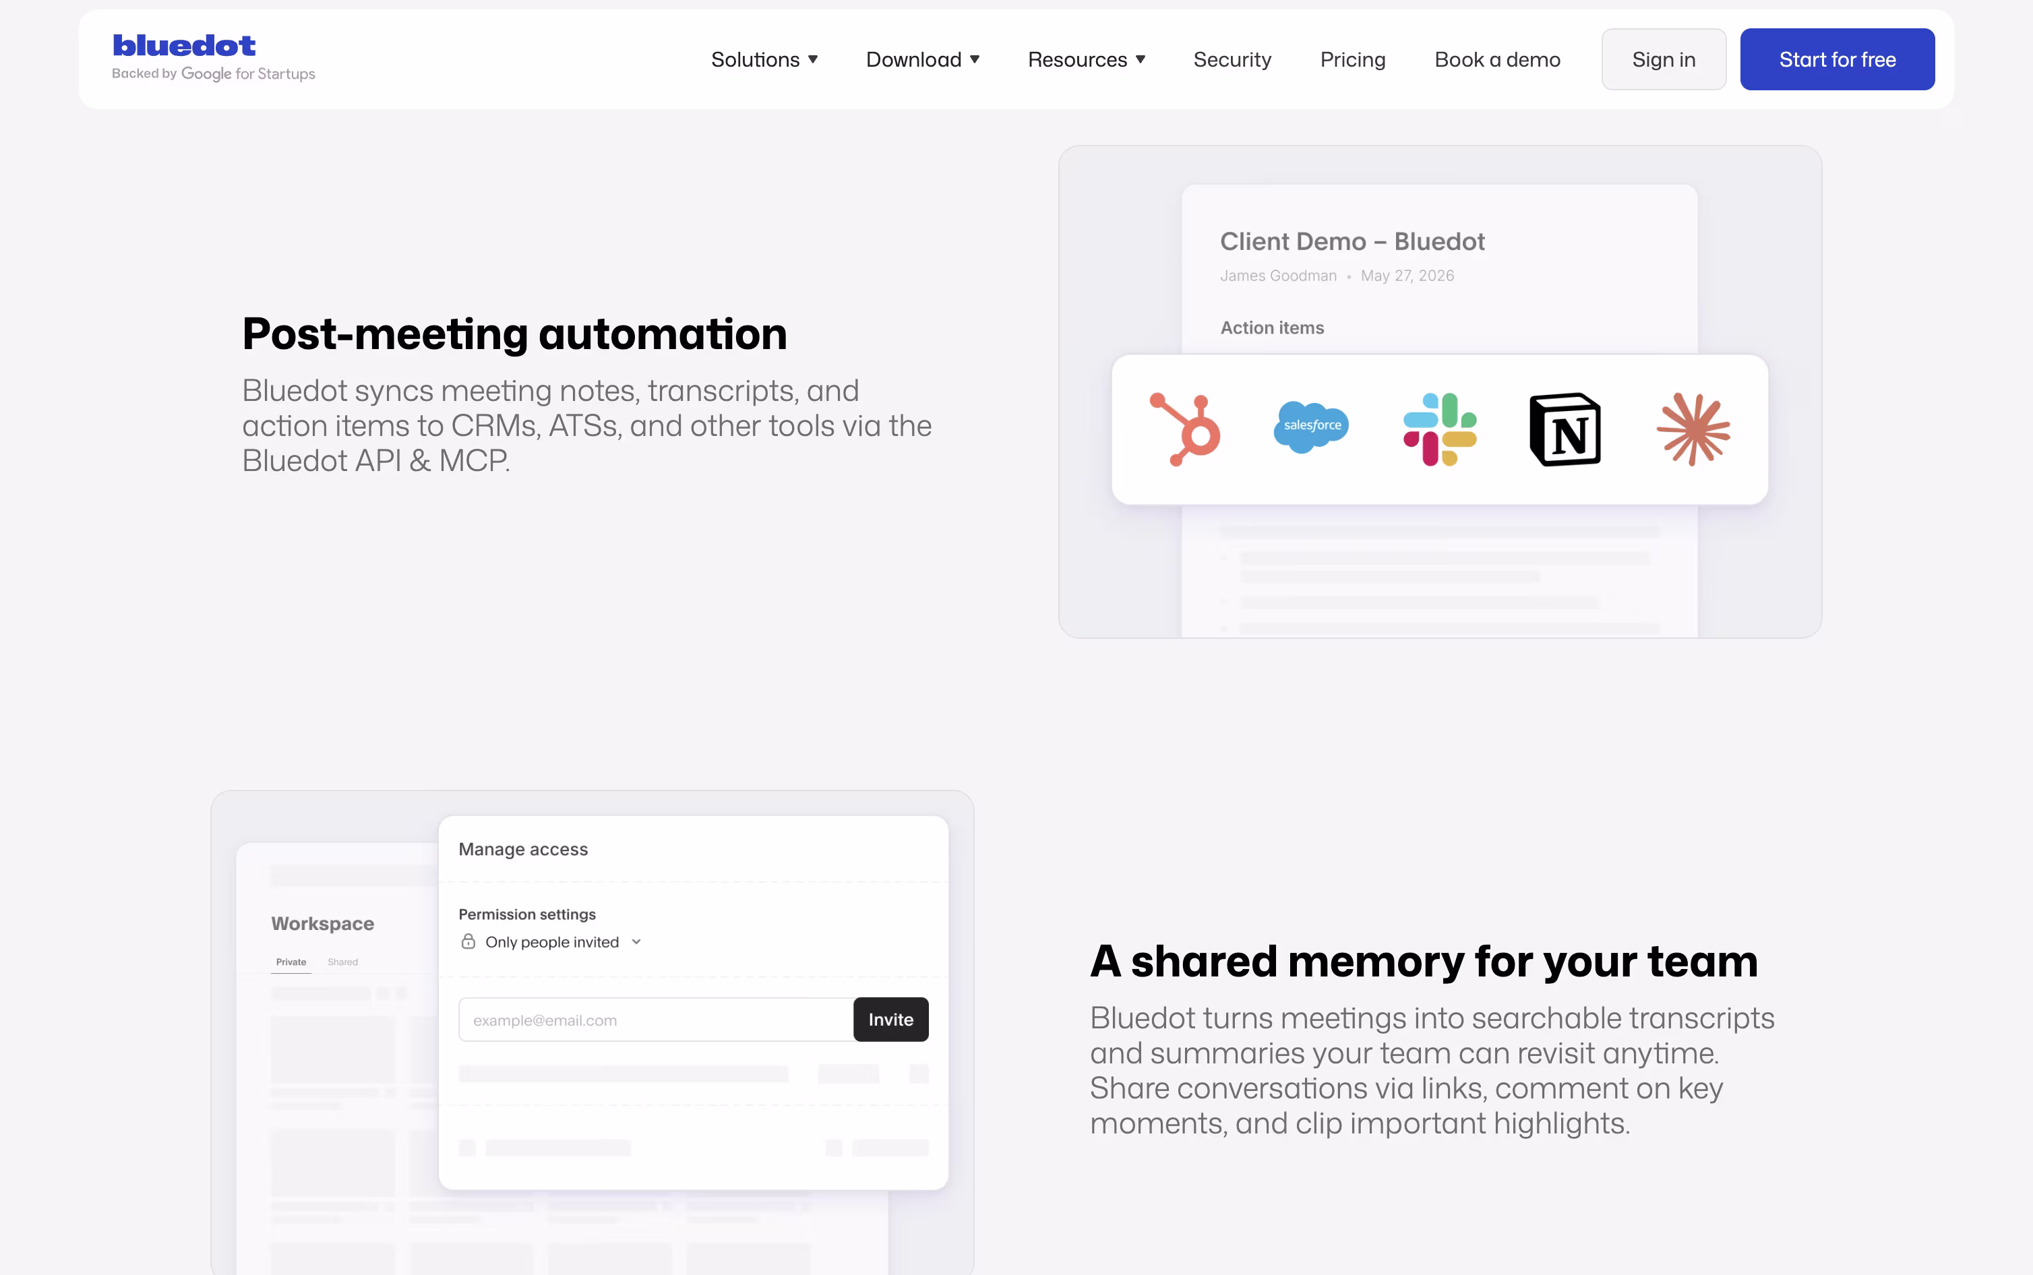The image size is (2033, 1275).
Task: Click the A shared memory for your team heading
Action: pyautogui.click(x=1424, y=962)
